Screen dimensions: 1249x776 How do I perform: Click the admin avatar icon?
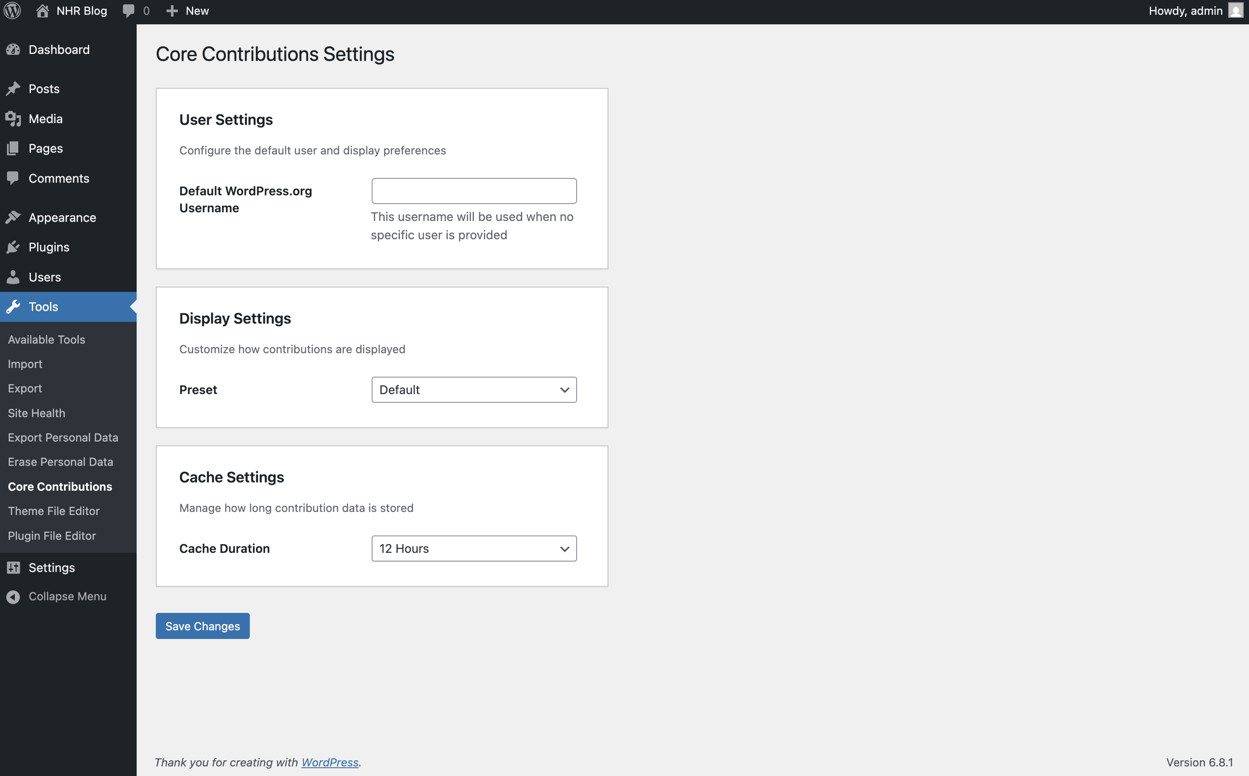[x=1236, y=11]
